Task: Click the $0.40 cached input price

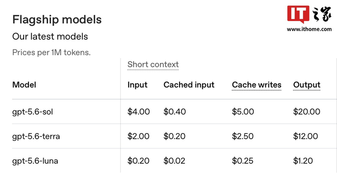Action: 174,111
